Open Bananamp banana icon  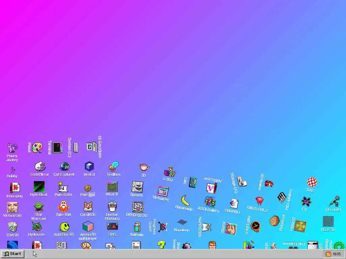point(186,200)
